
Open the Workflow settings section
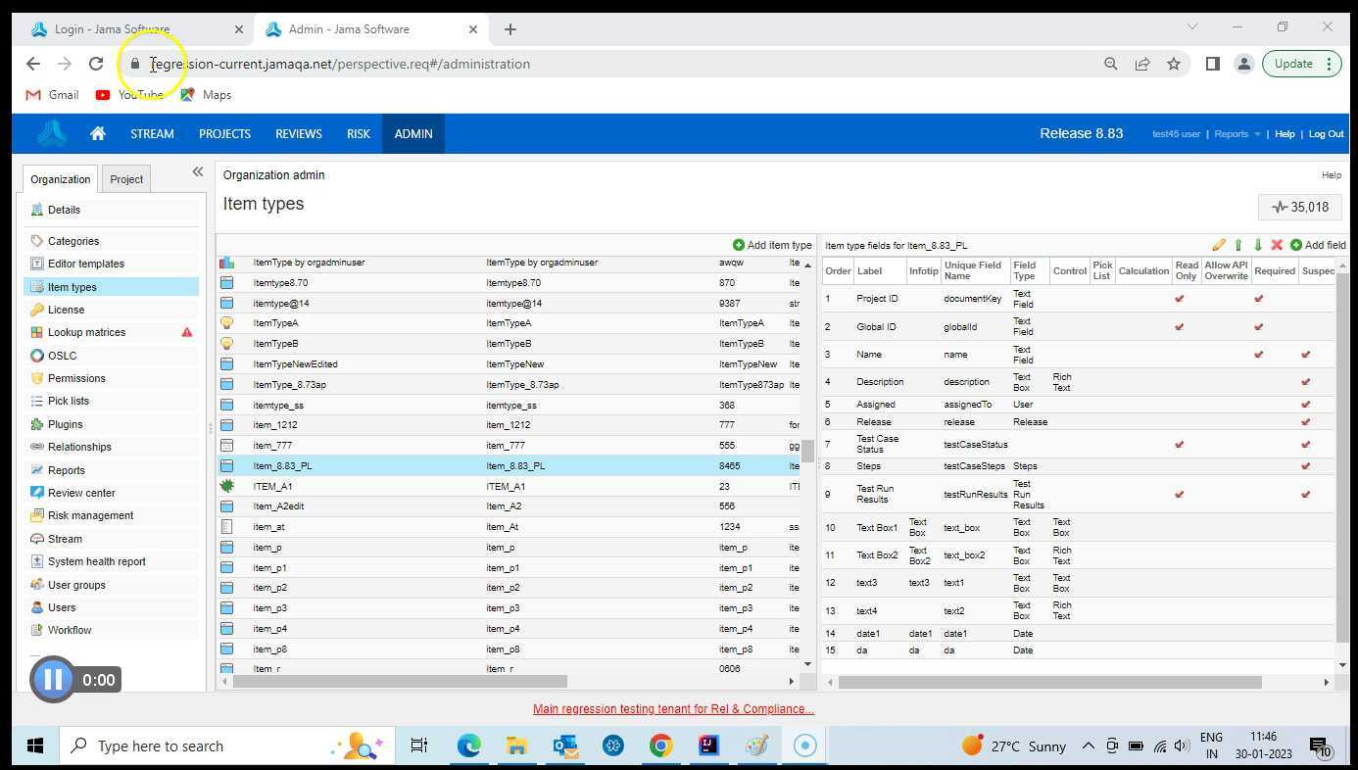[x=69, y=630]
